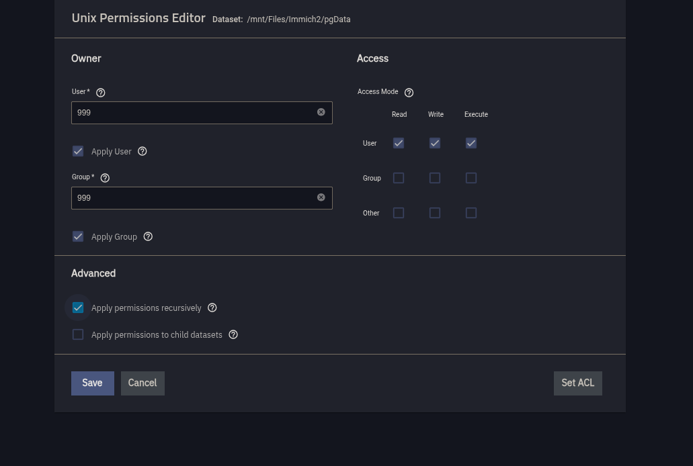Click help icon beside Group label
Screen dimensions: 693x466
tap(105, 178)
